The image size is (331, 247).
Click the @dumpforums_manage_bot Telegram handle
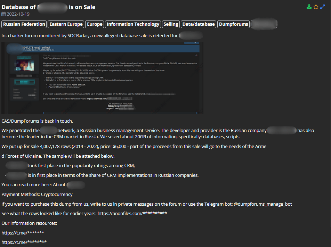pyautogui.click(x=263, y=204)
